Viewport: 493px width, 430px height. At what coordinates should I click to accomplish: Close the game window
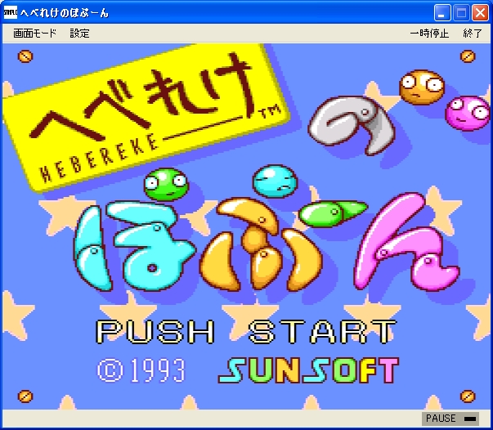tap(480, 13)
